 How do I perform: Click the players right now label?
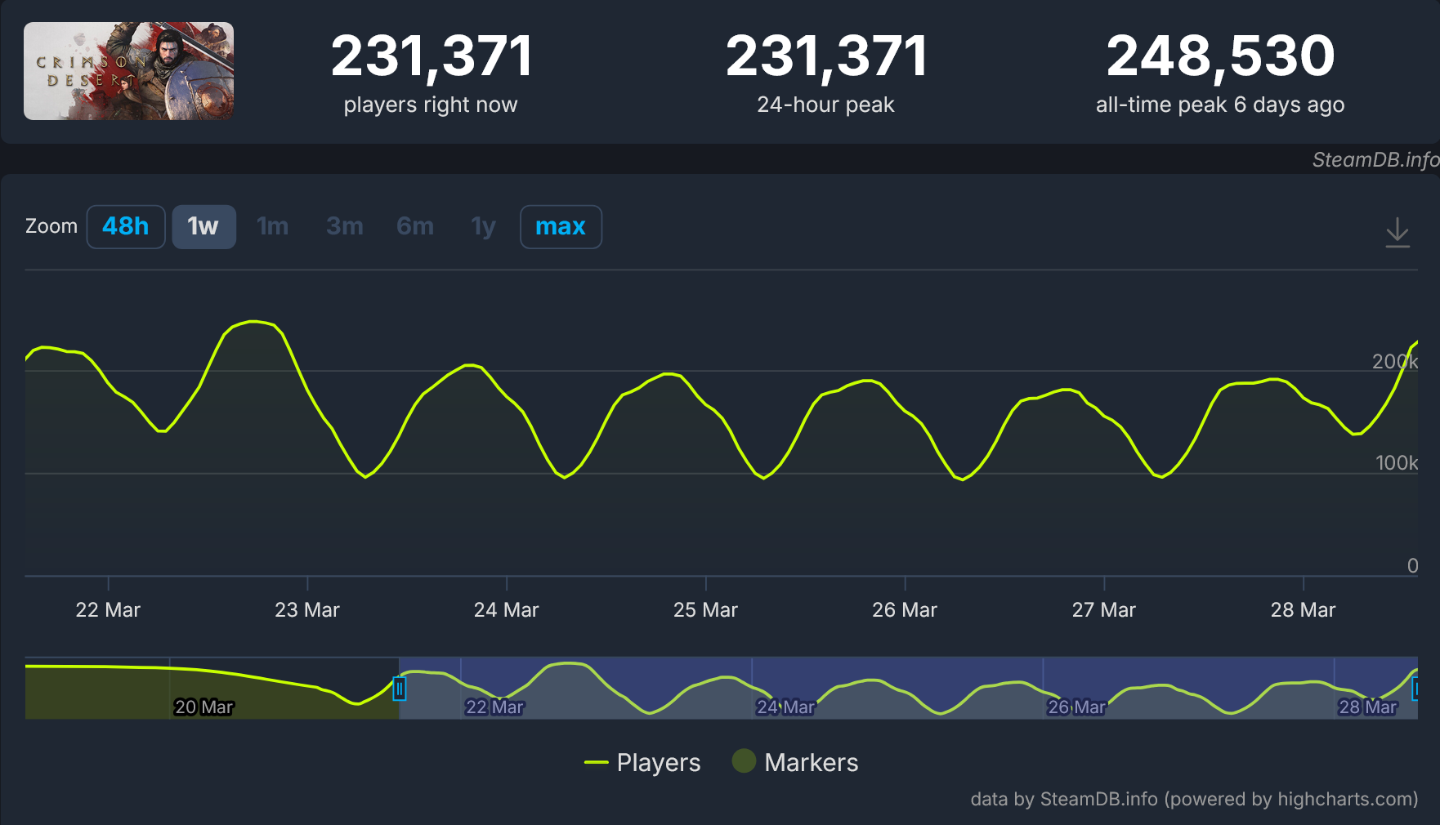pos(431,105)
